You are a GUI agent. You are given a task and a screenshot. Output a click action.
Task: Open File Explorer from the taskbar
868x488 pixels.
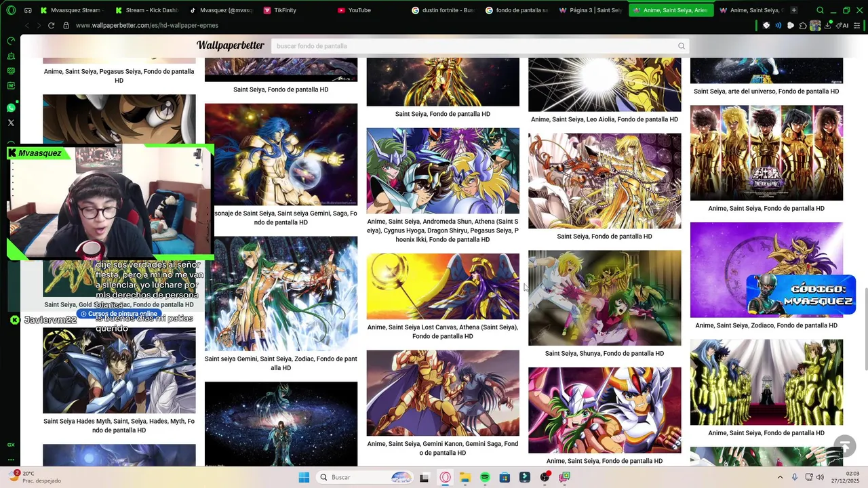465,477
